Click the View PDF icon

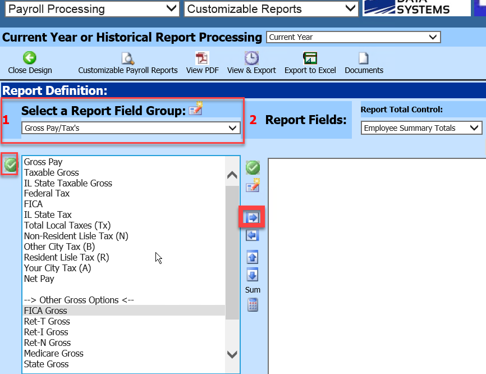(202, 58)
